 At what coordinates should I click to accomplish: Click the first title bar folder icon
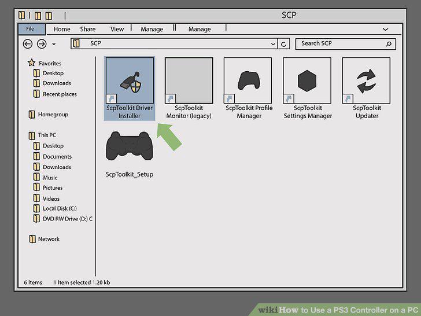click(x=22, y=15)
